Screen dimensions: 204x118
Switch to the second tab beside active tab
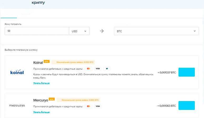[25, 14]
